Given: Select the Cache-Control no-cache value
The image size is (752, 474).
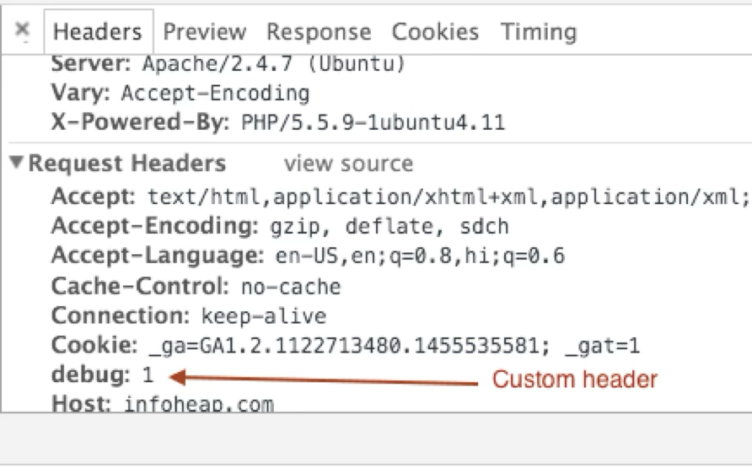Looking at the screenshot, I should coord(291,287).
